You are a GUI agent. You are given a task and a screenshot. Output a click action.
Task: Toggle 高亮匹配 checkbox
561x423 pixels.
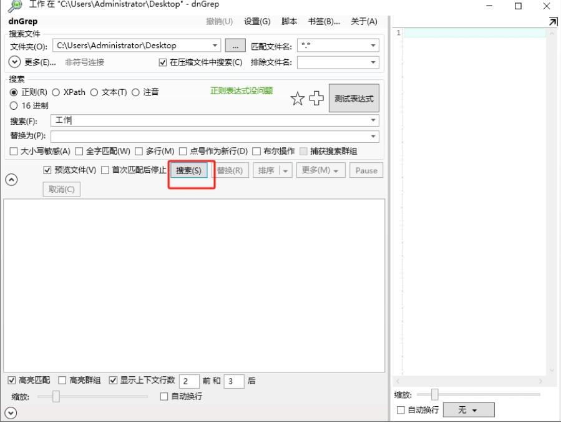[12, 380]
